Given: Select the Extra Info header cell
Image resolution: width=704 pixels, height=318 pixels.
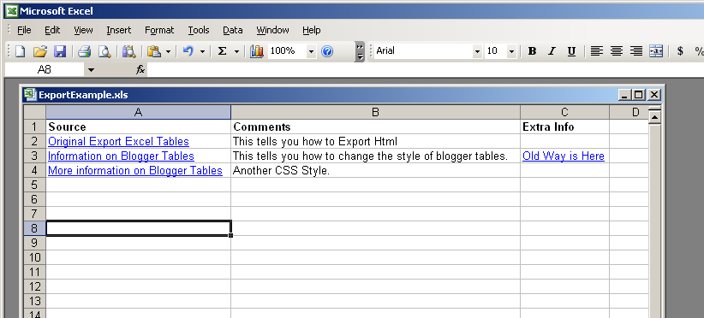Looking at the screenshot, I should tap(564, 127).
